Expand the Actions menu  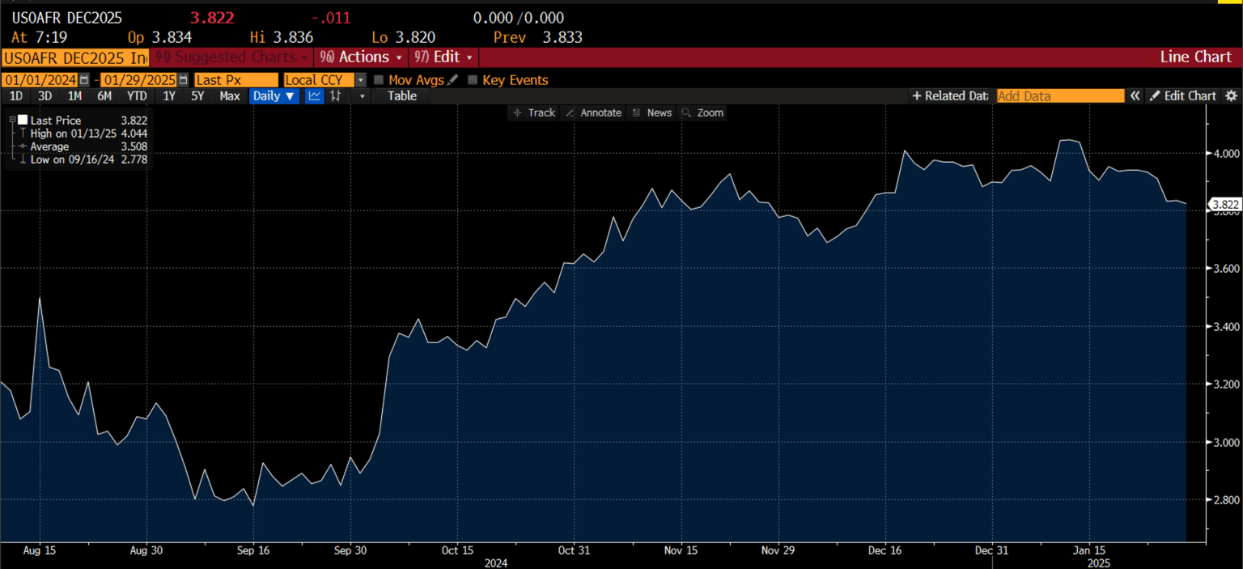363,57
